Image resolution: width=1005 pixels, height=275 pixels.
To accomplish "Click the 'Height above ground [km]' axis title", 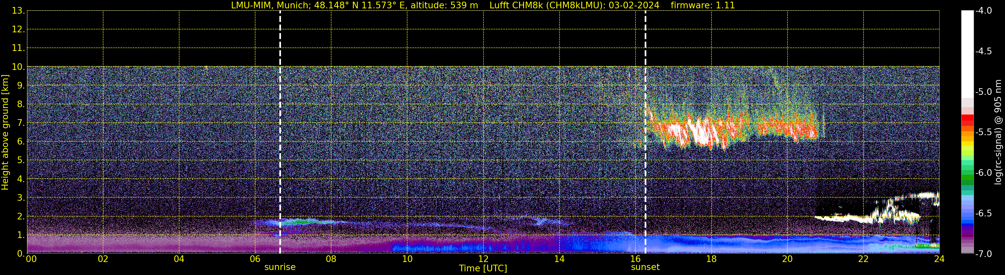I will 5,133.
